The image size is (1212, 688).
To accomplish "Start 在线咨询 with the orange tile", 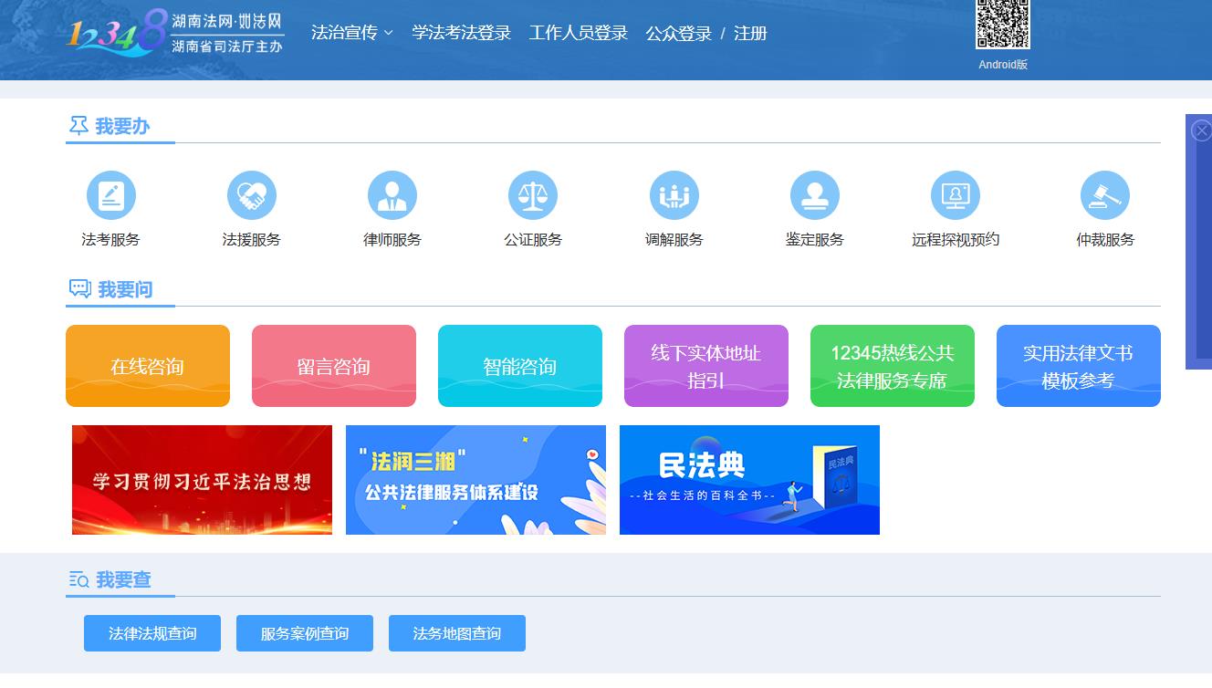I will (148, 366).
